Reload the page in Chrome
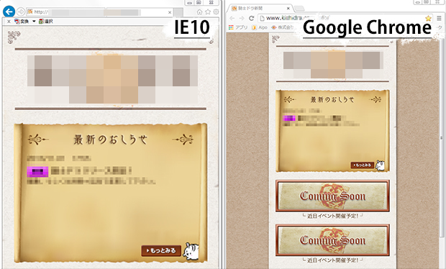Viewport: 446px width, 269px height. (251, 18)
